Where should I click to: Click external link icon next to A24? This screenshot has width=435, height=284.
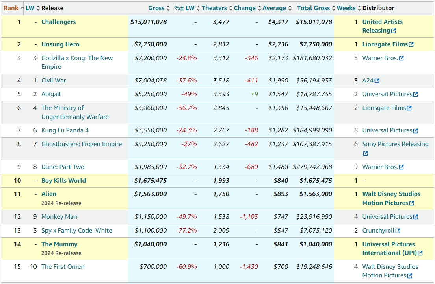click(377, 81)
